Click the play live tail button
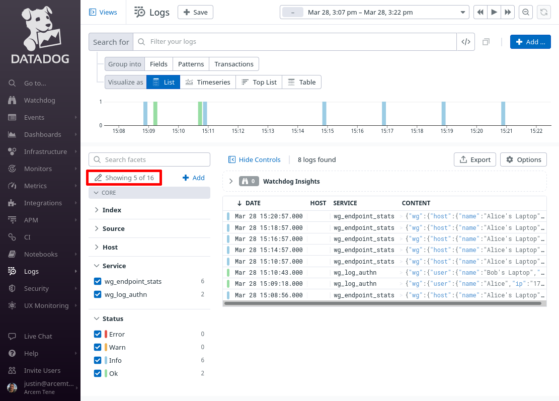Image resolution: width=559 pixels, height=401 pixels. 494,12
